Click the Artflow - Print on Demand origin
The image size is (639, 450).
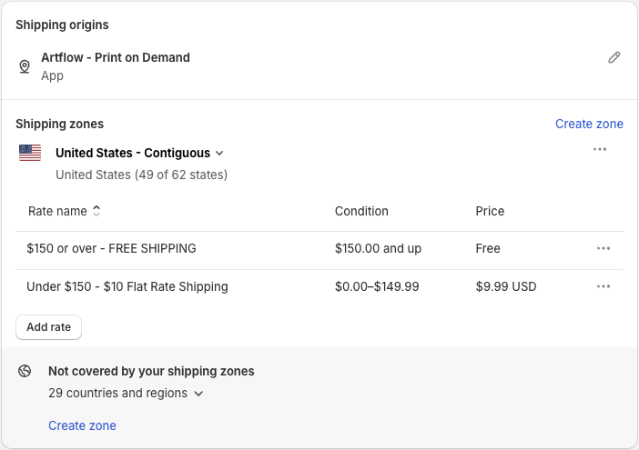click(116, 58)
